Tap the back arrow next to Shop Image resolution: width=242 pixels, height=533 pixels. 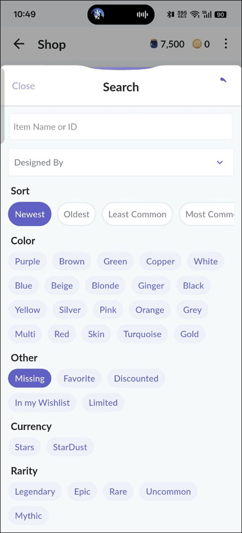coord(19,44)
